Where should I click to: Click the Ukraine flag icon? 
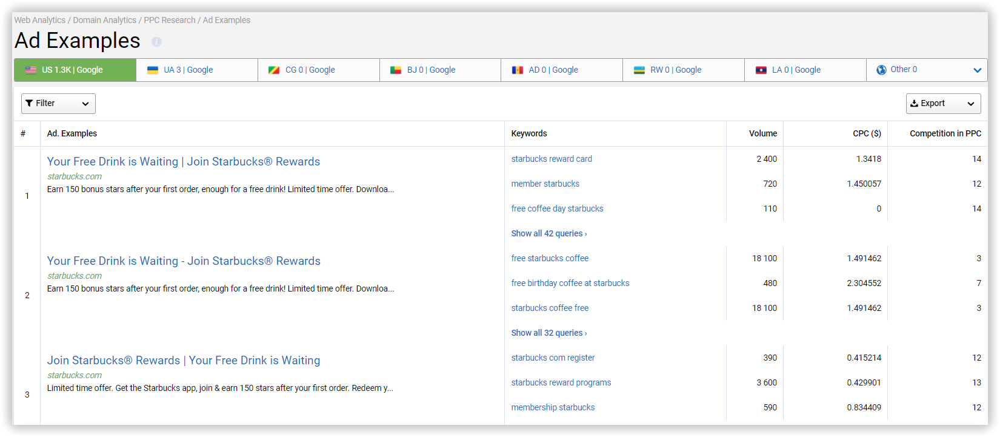pos(153,70)
